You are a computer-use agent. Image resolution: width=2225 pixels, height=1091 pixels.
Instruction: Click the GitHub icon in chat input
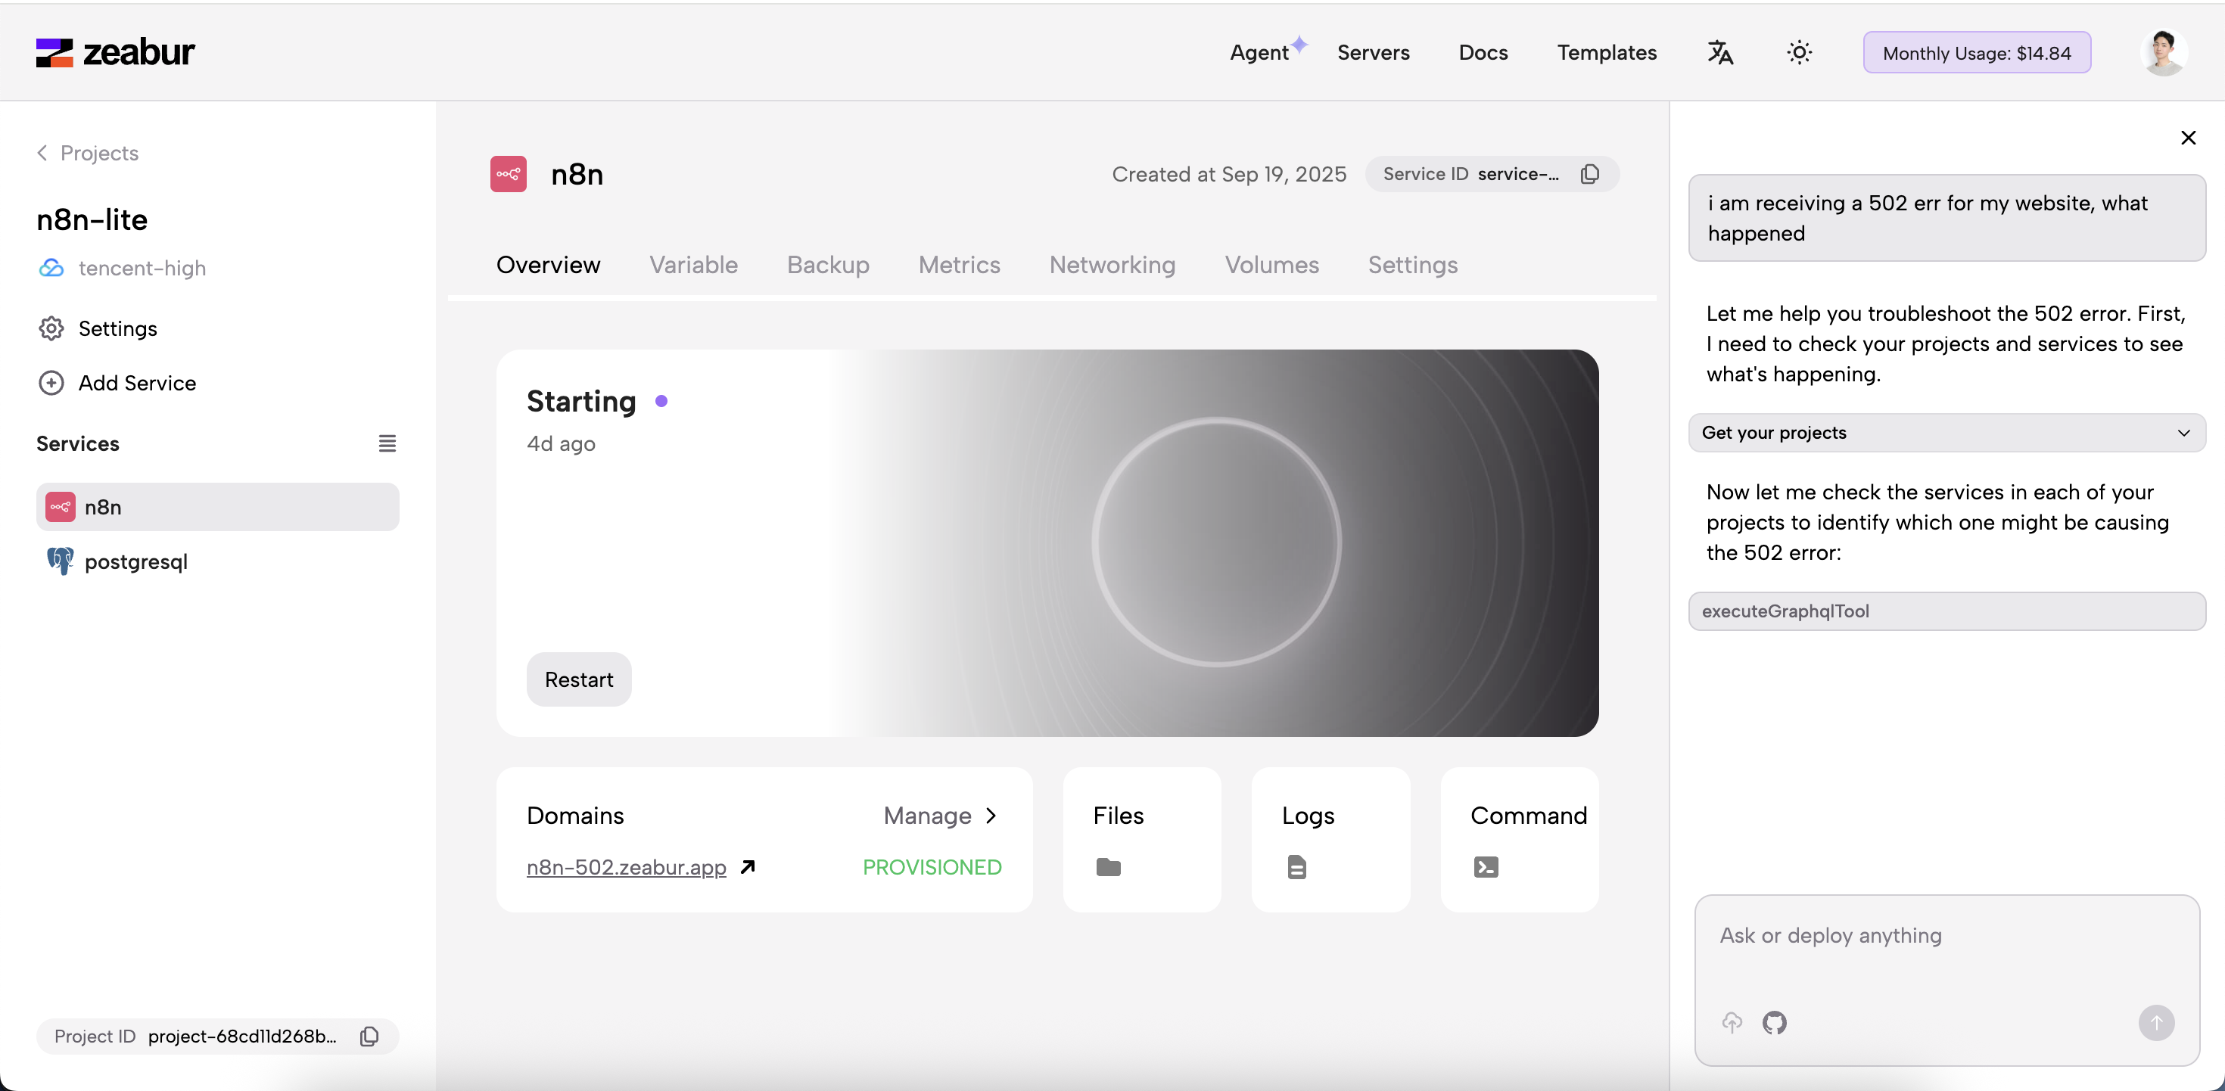[1774, 1023]
